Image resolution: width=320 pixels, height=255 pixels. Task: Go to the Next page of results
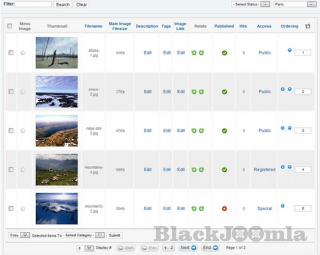(188, 248)
